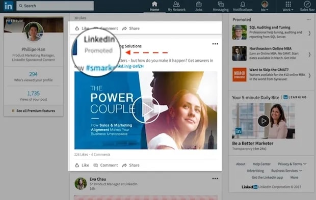View 1,735 views of your post

34,96
